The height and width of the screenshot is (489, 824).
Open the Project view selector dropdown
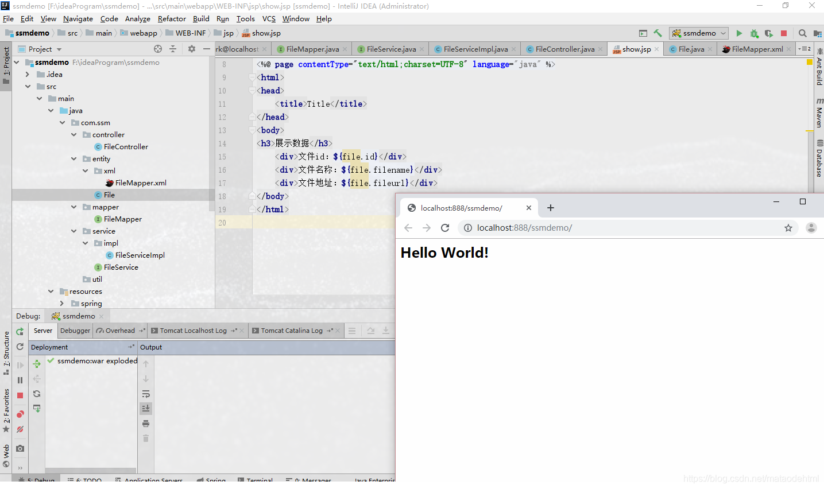[40, 49]
